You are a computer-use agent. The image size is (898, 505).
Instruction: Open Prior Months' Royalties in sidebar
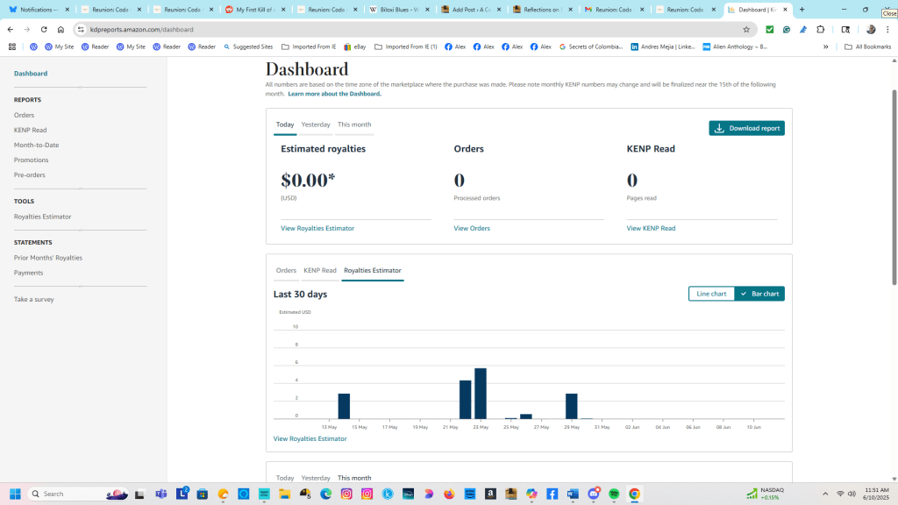coord(48,258)
